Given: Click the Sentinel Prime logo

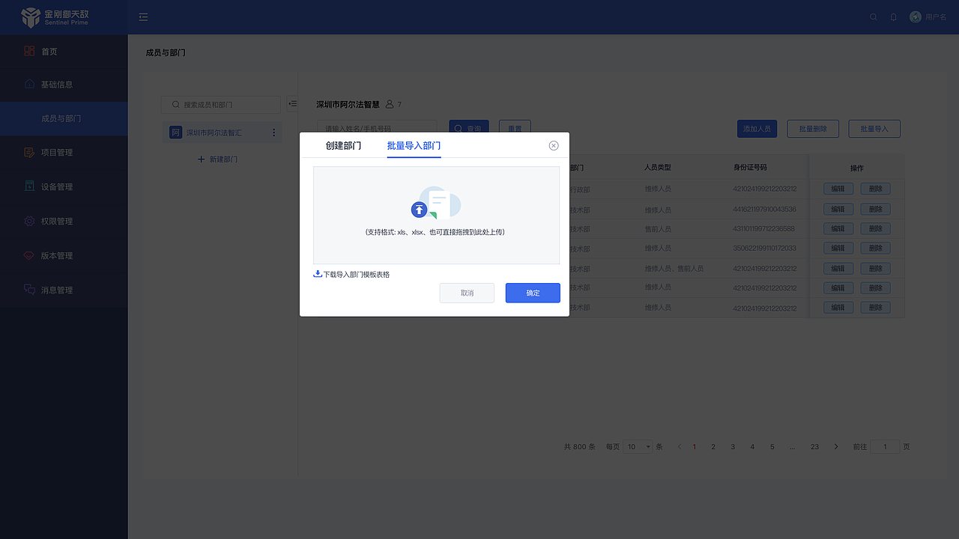Looking at the screenshot, I should [64, 16].
